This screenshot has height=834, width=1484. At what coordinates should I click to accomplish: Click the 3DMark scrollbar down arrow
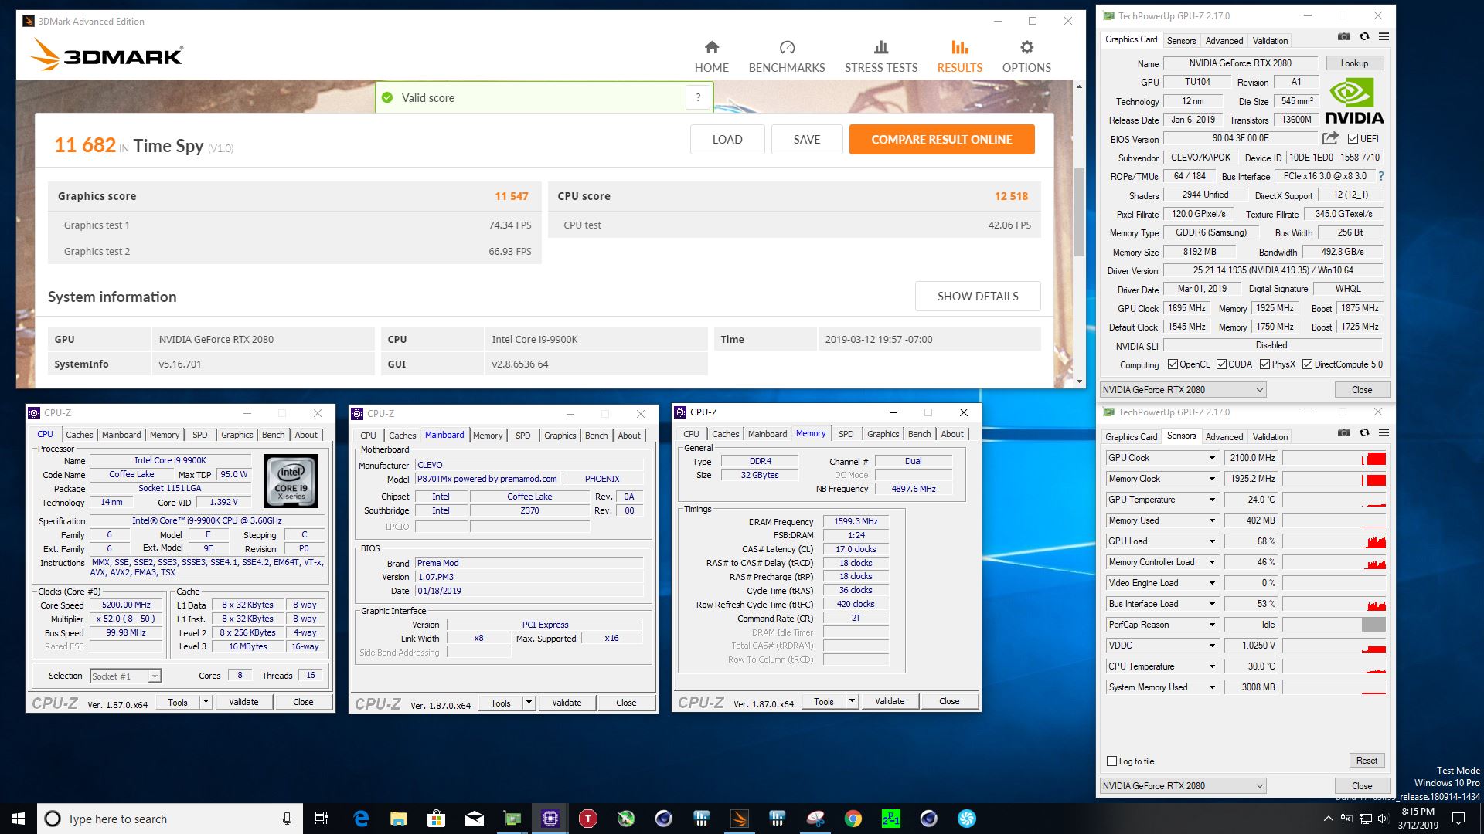pos(1079,381)
